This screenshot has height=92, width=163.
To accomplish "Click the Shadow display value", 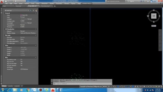I will coord(28,33).
